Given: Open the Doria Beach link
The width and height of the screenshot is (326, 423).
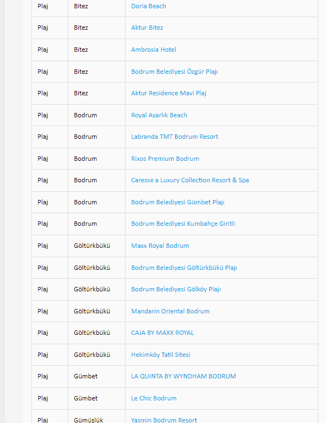Looking at the screenshot, I should pyautogui.click(x=149, y=6).
